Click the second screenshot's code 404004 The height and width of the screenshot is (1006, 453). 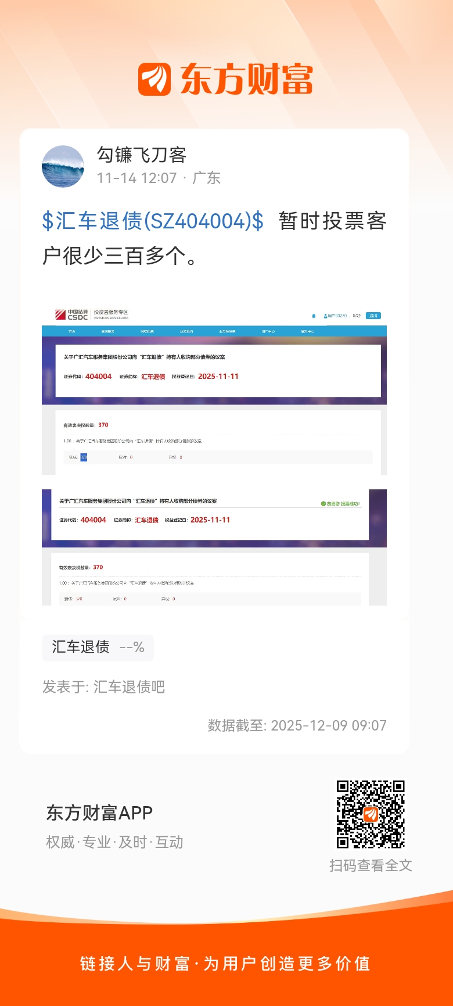94,520
